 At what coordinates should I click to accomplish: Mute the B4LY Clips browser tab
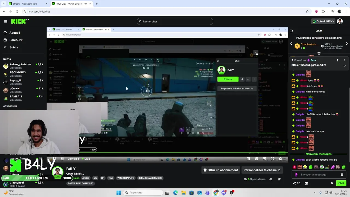tap(86, 4)
